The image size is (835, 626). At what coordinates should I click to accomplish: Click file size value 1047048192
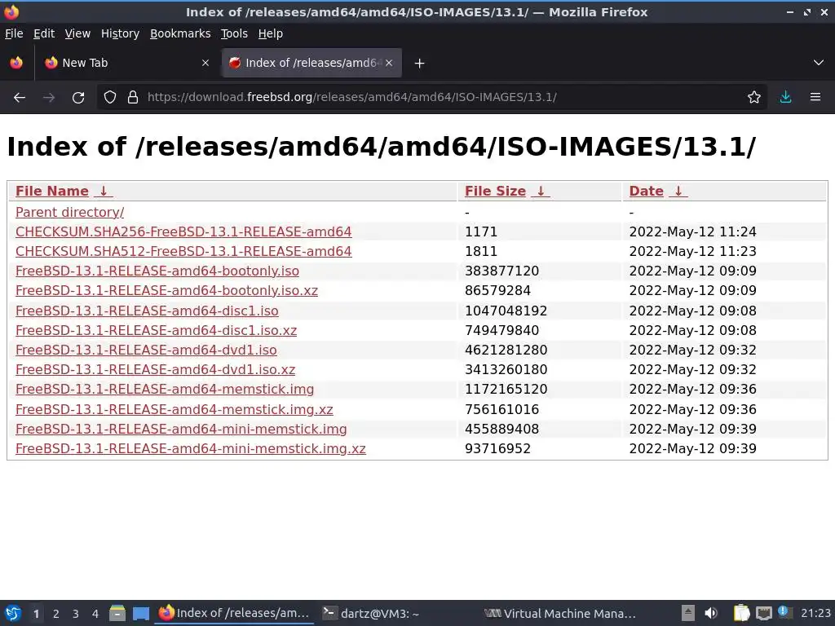506,311
